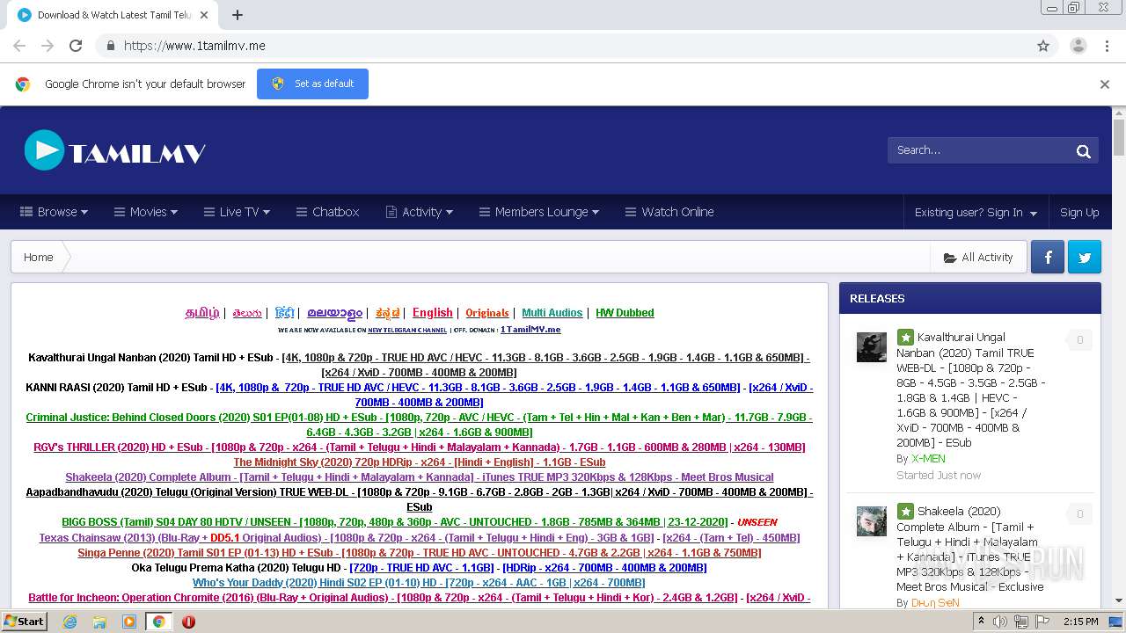Launch the media player taskbar icon

tap(129, 622)
